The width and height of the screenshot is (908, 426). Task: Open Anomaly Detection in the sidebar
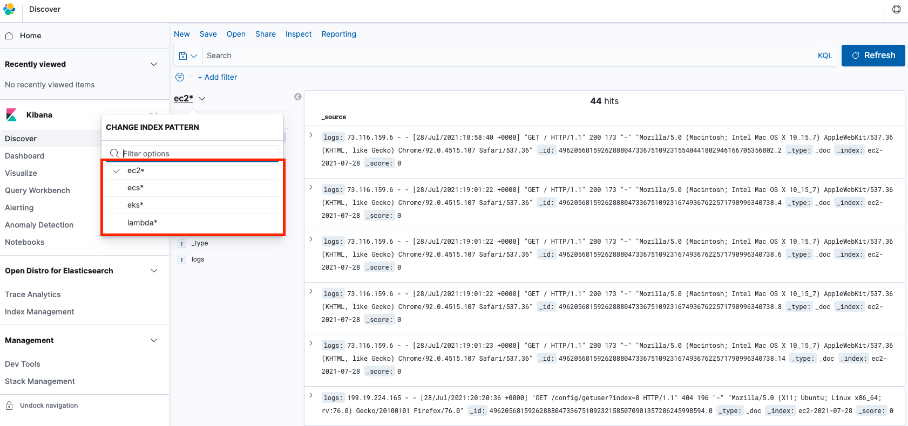point(39,225)
